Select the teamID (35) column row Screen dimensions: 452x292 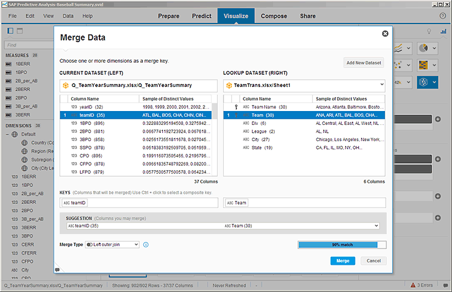pos(136,115)
